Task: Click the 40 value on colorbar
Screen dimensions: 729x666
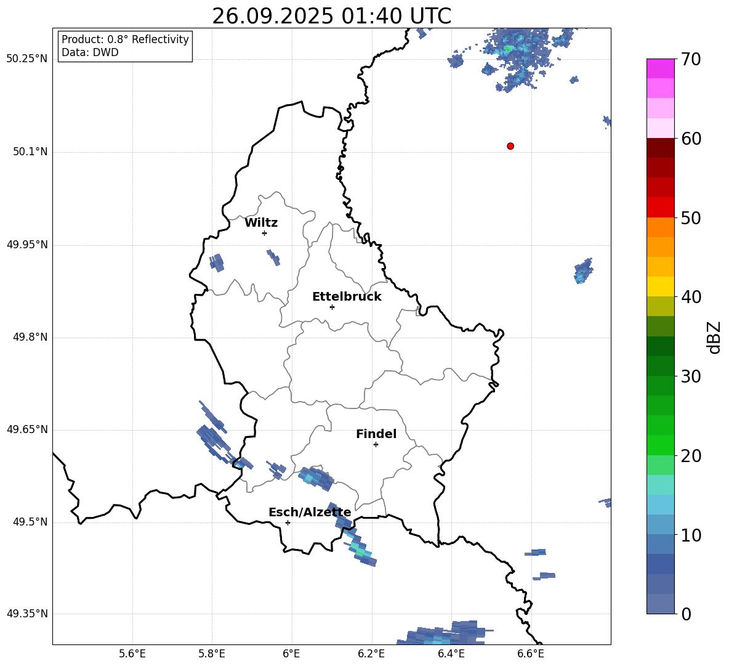Action: (691, 297)
